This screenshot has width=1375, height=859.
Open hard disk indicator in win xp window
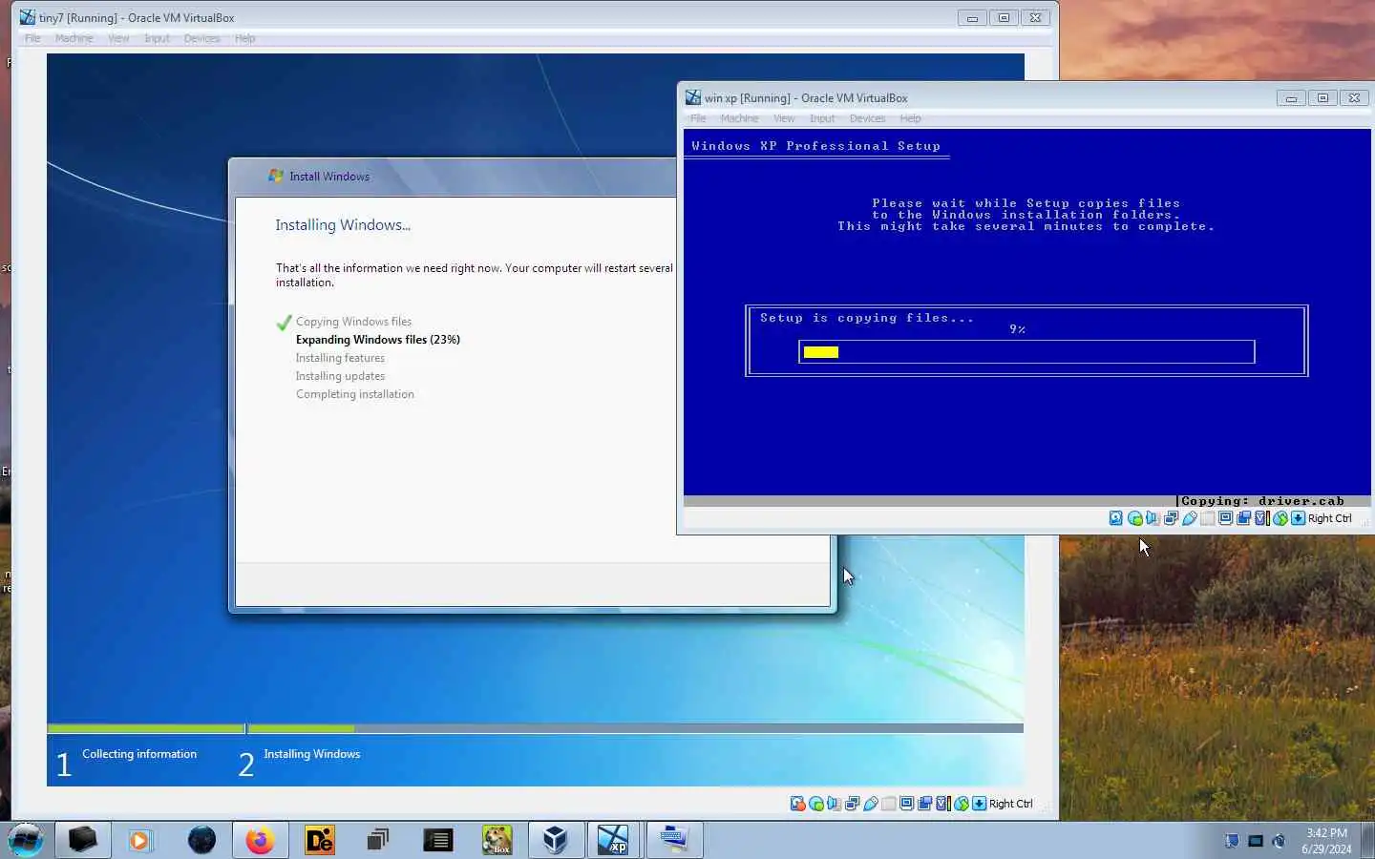[1116, 518]
